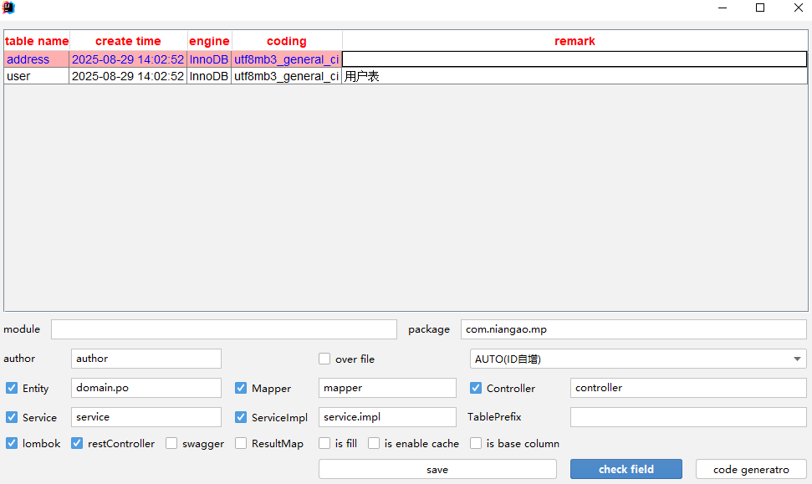This screenshot has height=484, width=812.
Task: Disable the restController checkbox
Action: pos(77,443)
